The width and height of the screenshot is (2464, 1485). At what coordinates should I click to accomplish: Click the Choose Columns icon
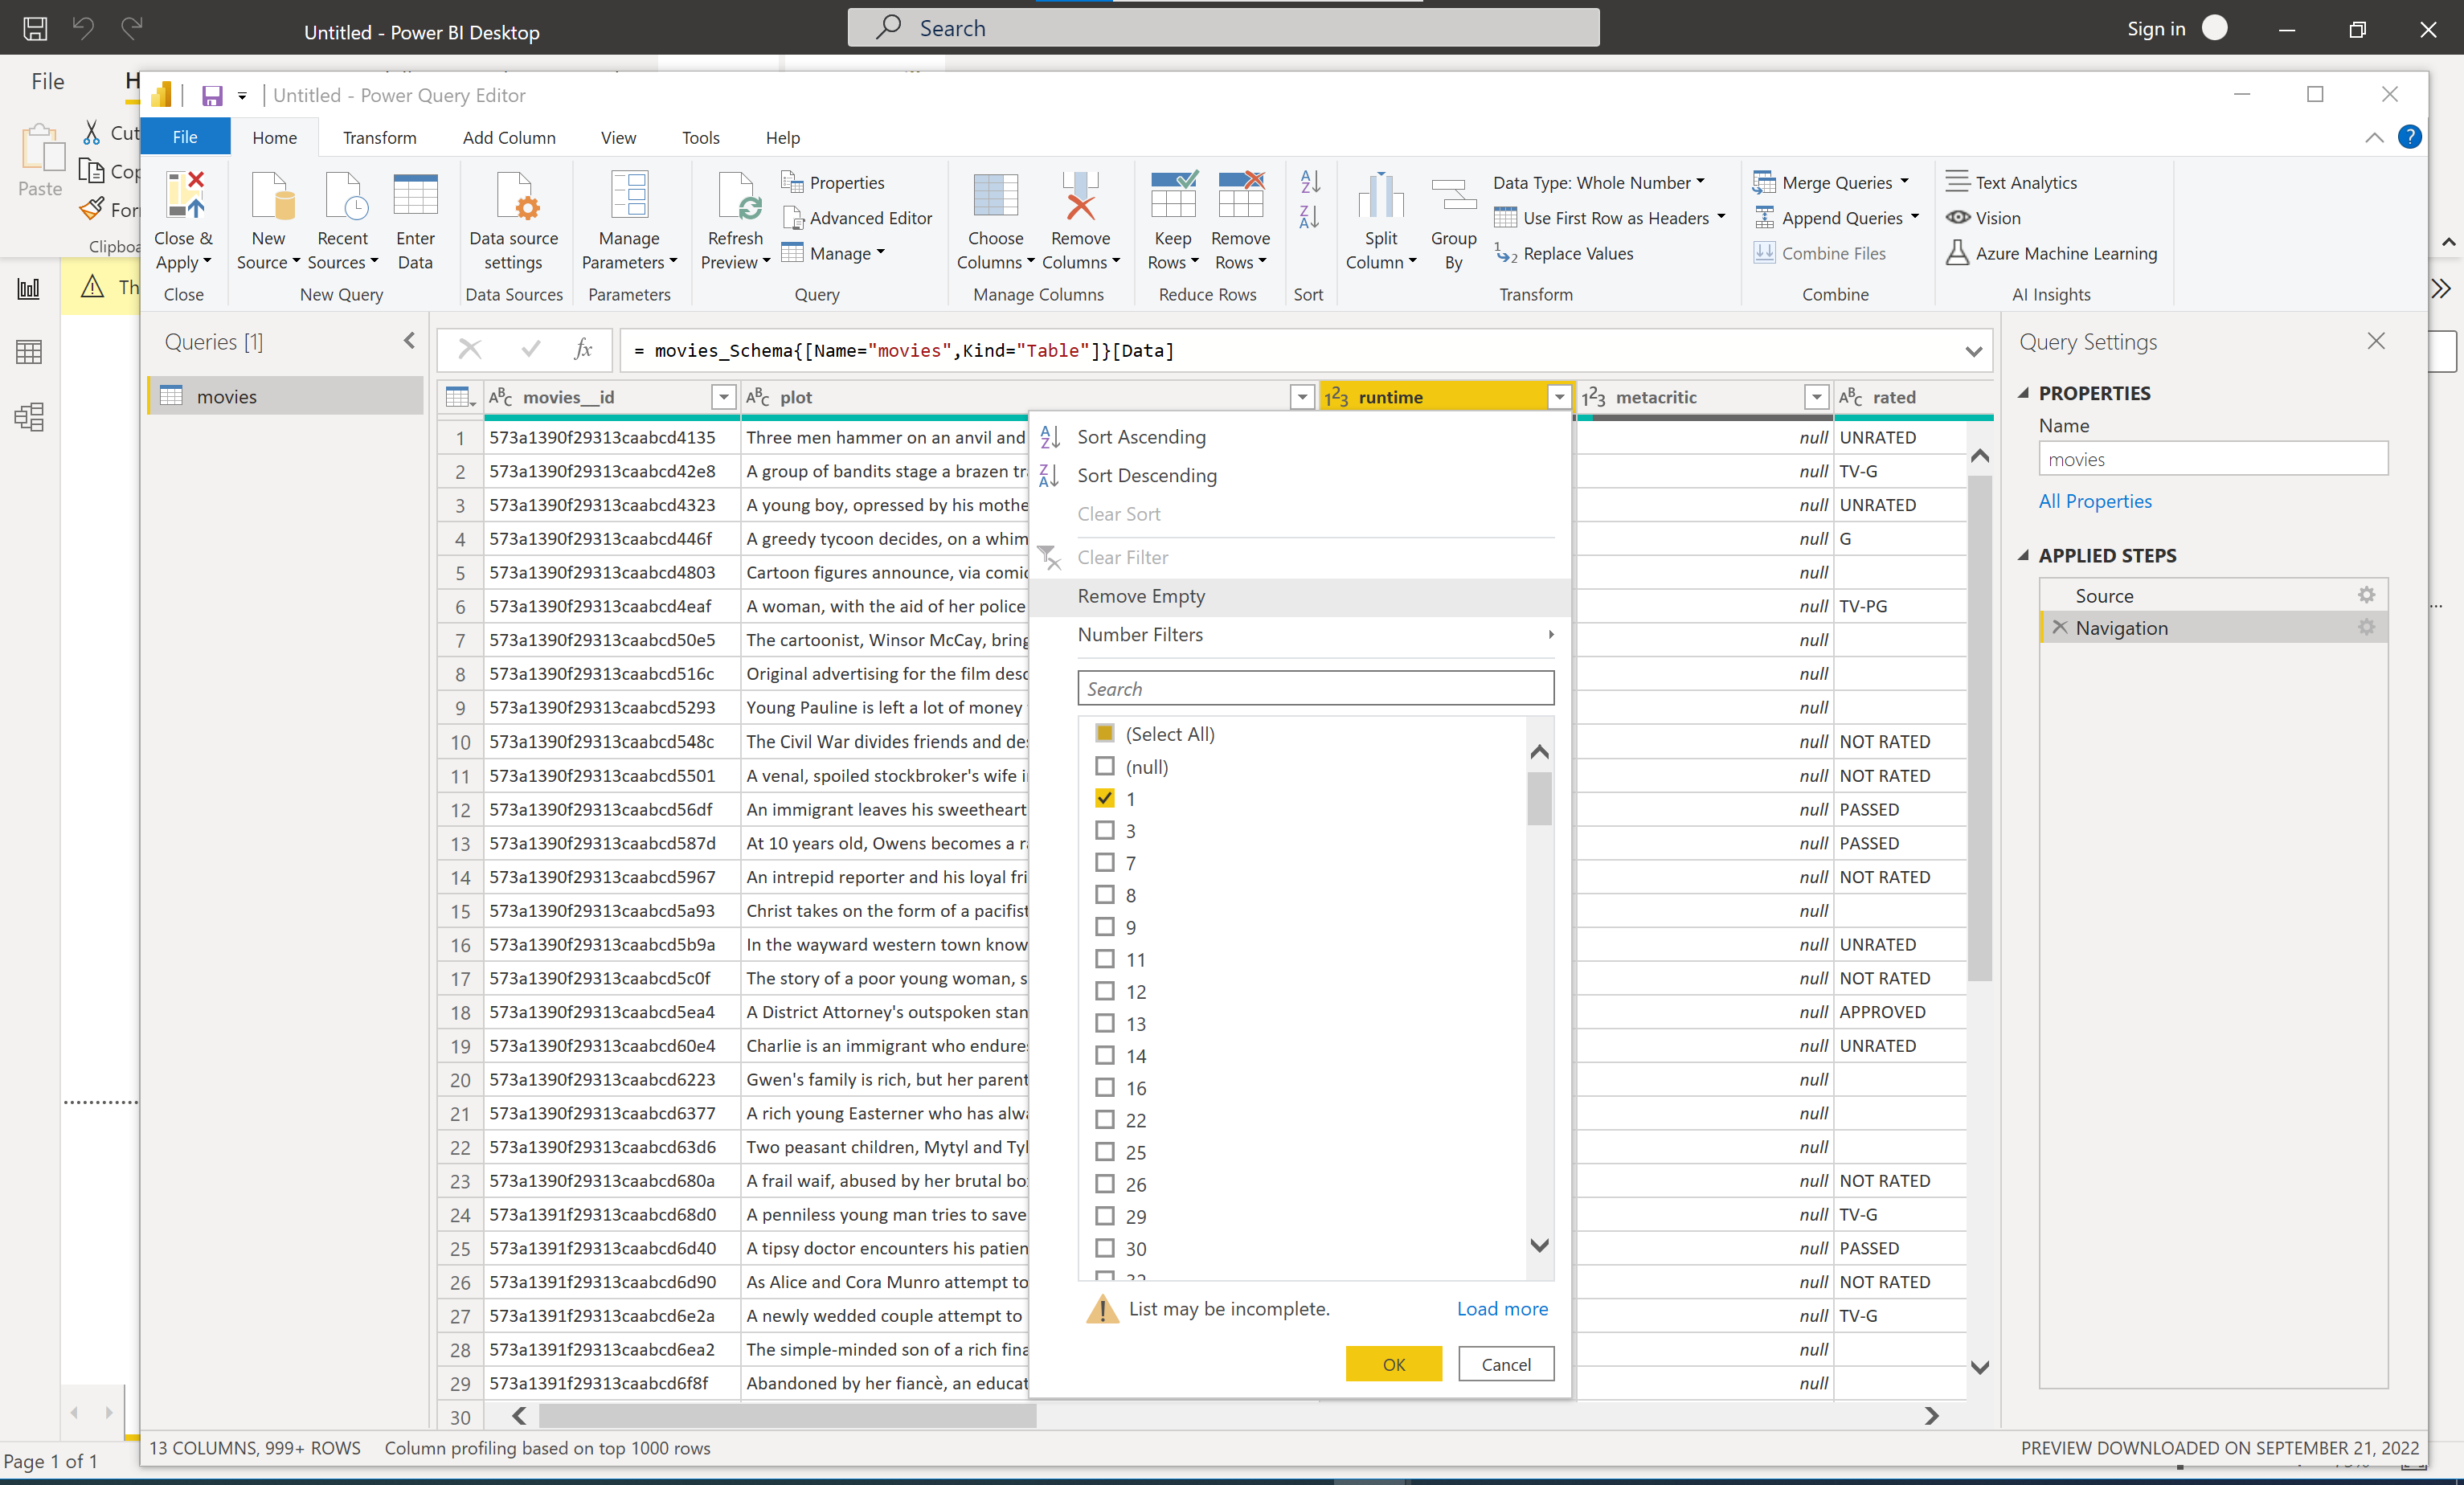[995, 194]
